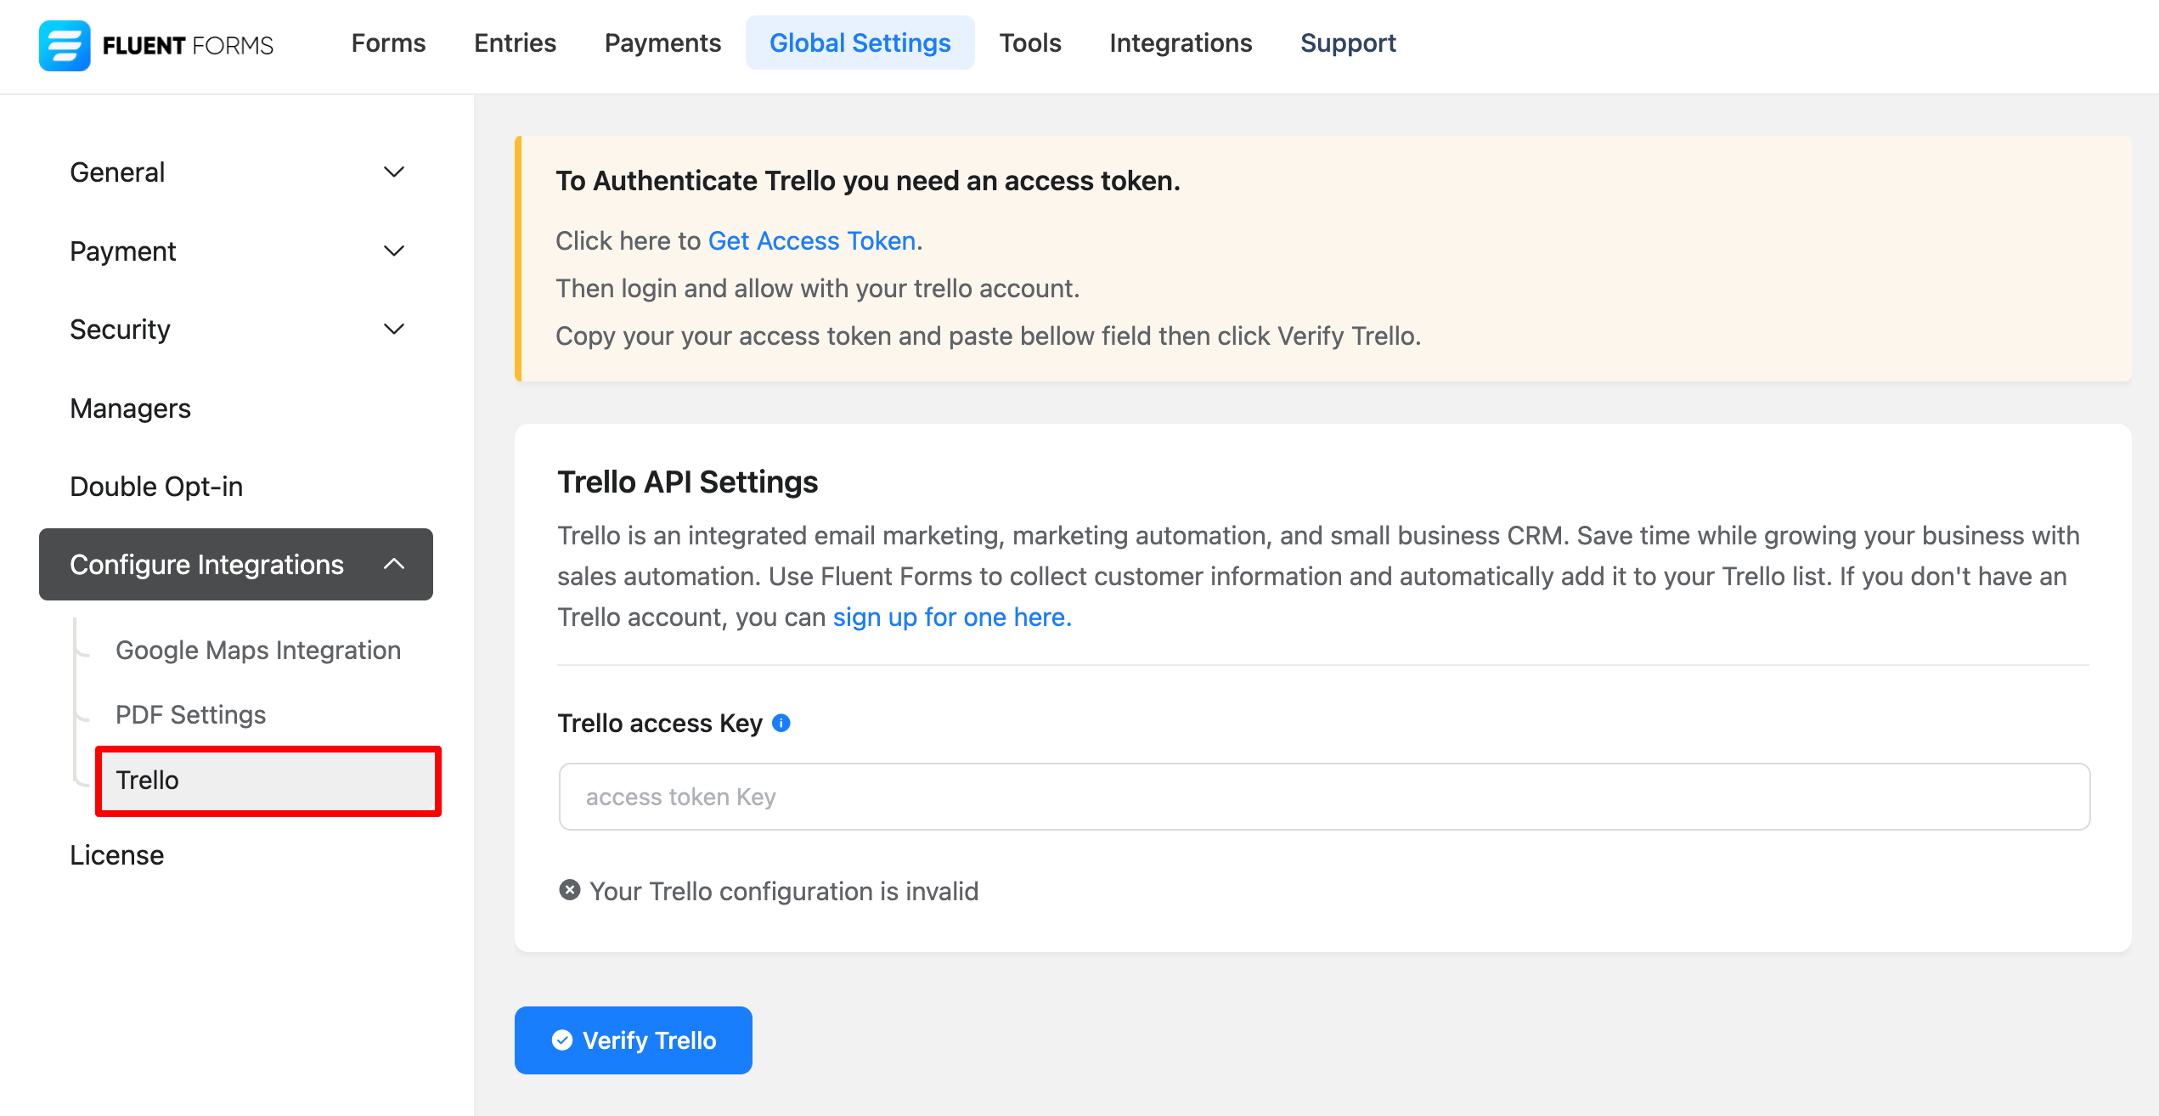Follow the sign up for one here link
The width and height of the screenshot is (2159, 1116).
point(951,617)
